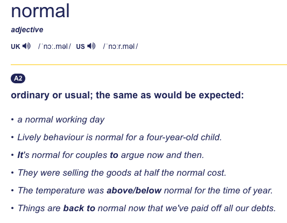Click 'half the normal cost' example sentence
This screenshot has width=287, height=223.
pyautogui.click(x=122, y=173)
